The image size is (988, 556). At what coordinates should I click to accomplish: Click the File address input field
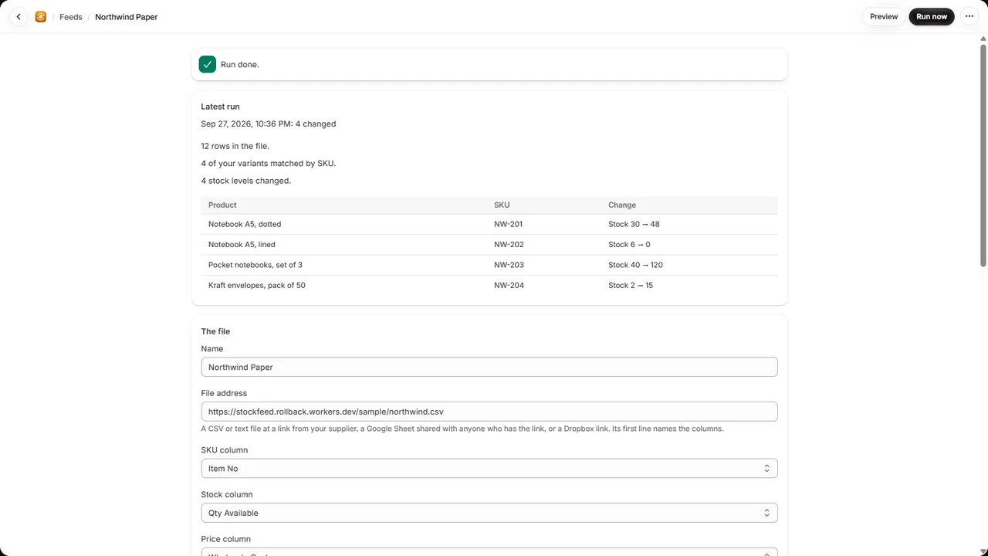[x=489, y=412]
